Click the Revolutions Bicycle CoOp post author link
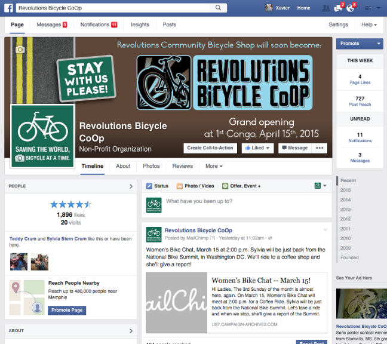The height and width of the screenshot is (344, 387). coord(198,231)
